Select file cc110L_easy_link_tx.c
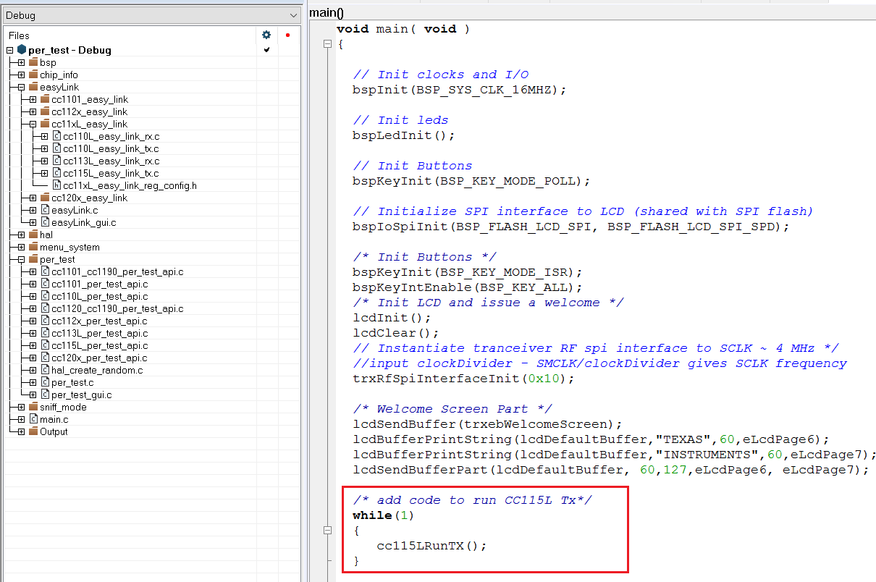876x582 pixels. pyautogui.click(x=111, y=148)
